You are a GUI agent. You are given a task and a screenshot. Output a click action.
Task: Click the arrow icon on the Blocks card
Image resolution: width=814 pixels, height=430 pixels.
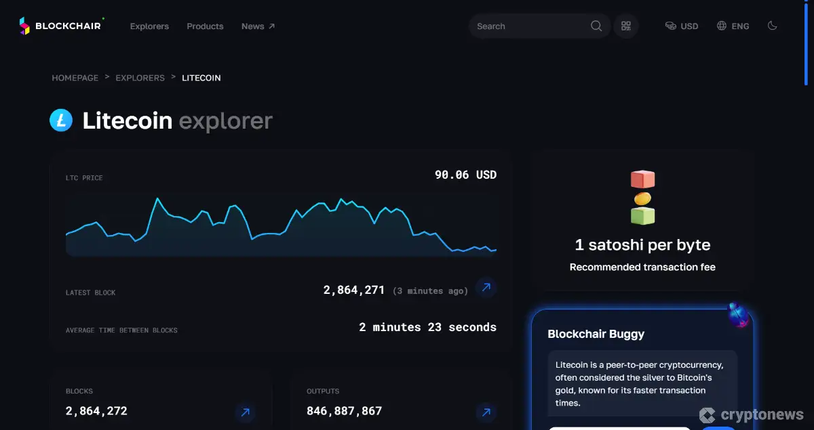(x=245, y=413)
